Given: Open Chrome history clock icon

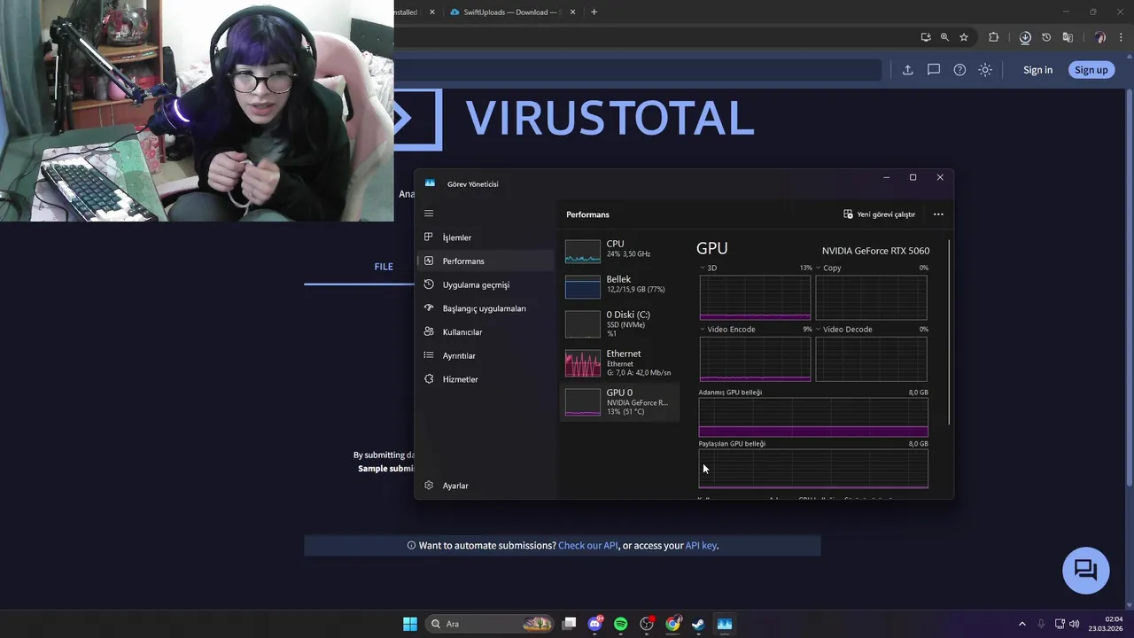Looking at the screenshot, I should [x=1046, y=37].
